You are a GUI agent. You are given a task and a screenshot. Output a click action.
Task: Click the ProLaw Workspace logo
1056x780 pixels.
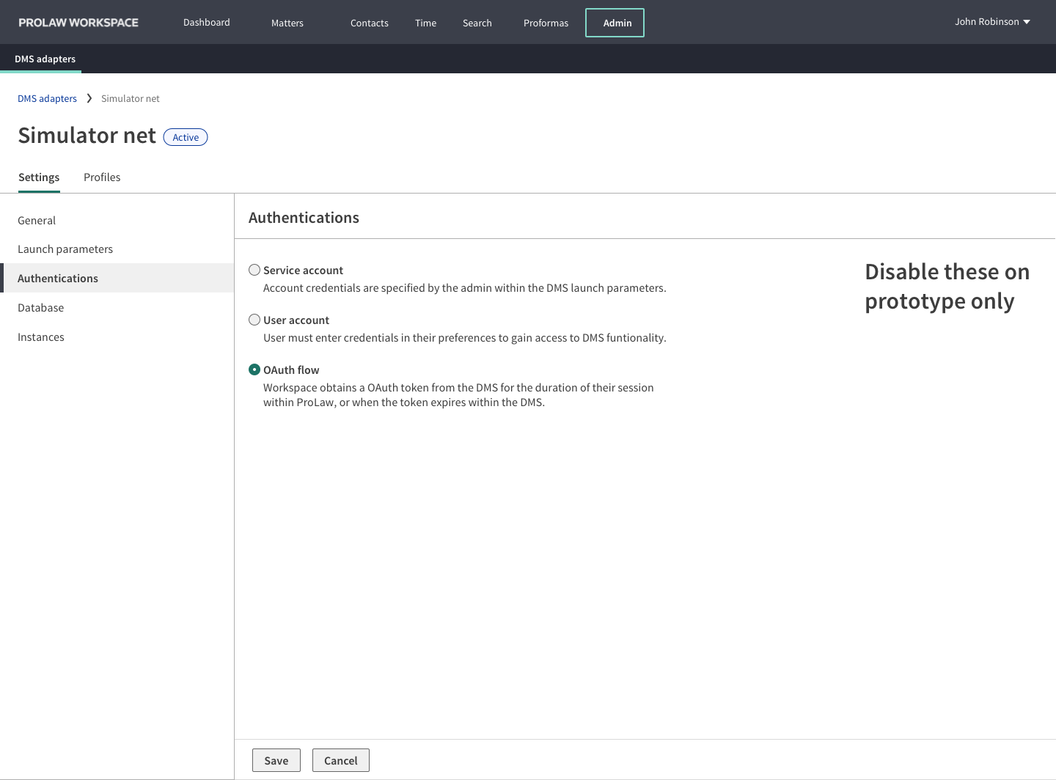point(77,22)
